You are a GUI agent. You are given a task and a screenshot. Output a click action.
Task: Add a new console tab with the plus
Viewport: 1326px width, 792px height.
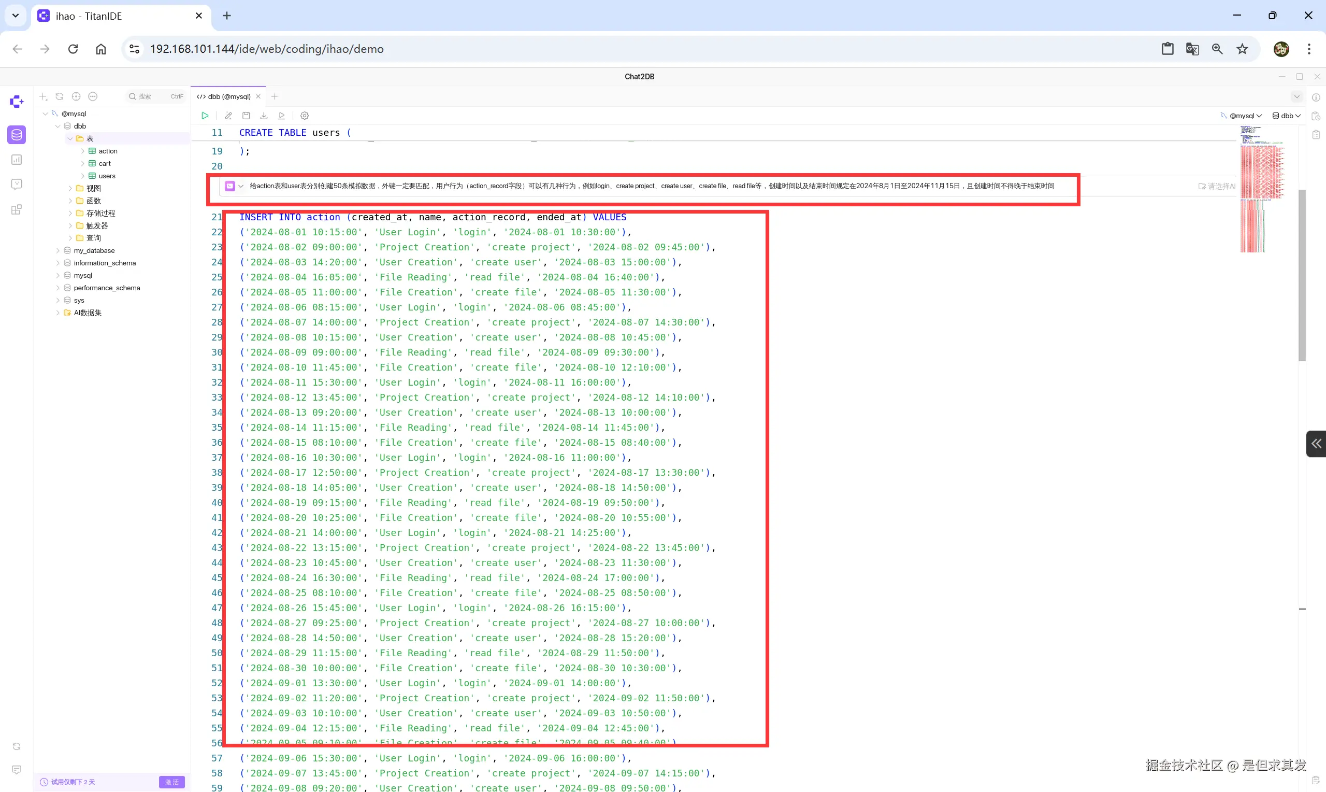click(x=275, y=96)
